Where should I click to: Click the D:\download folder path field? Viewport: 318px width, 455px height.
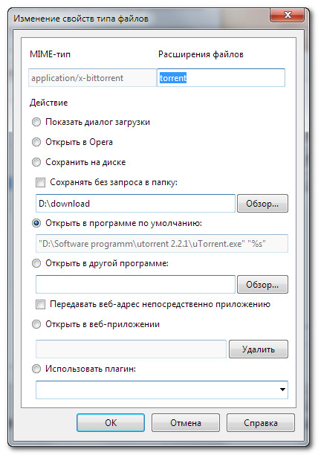coord(135,204)
